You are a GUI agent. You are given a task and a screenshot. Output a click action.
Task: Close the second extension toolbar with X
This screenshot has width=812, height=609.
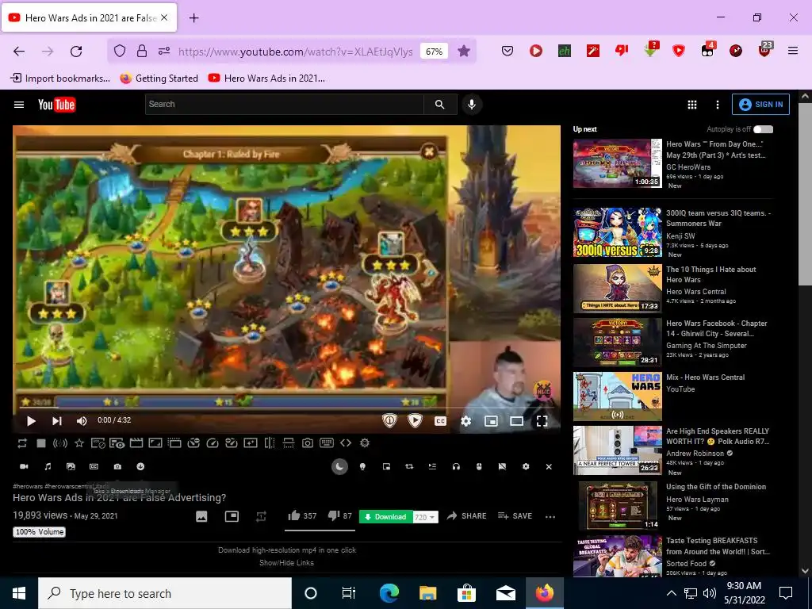tap(549, 466)
